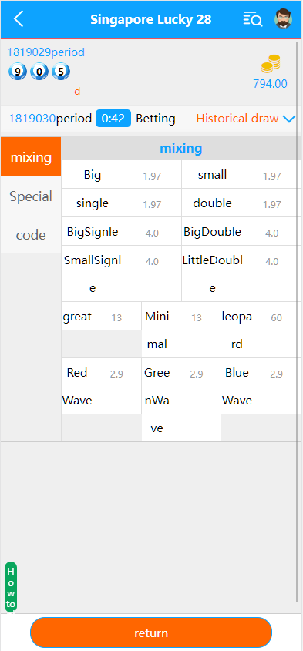
Task: Tap the gold coins balance icon
Action: click(270, 65)
